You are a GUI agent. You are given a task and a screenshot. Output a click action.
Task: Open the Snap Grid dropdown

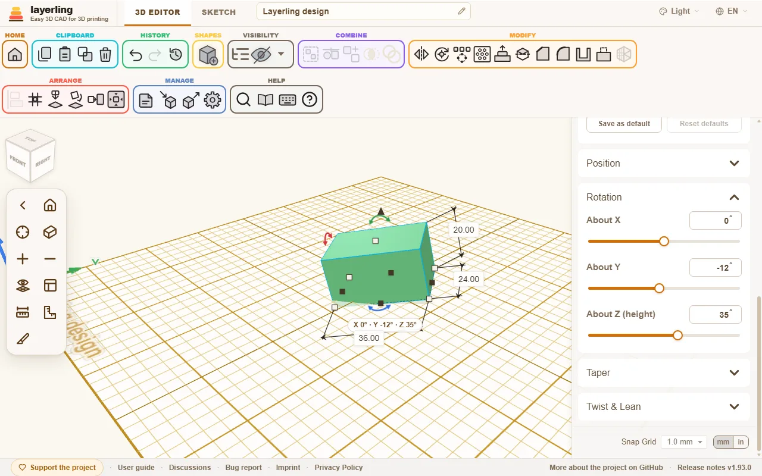coord(684,442)
